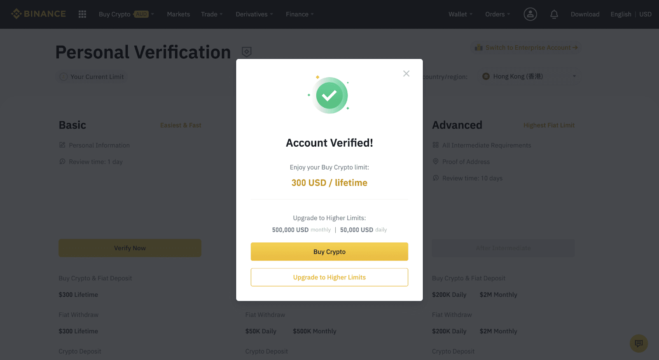Expand the Wallet dropdown
Screen dimensions: 659x360
(460, 14)
